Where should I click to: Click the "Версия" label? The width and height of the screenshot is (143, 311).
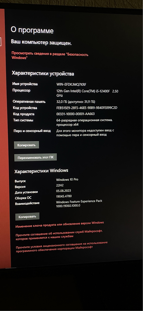click(20, 187)
